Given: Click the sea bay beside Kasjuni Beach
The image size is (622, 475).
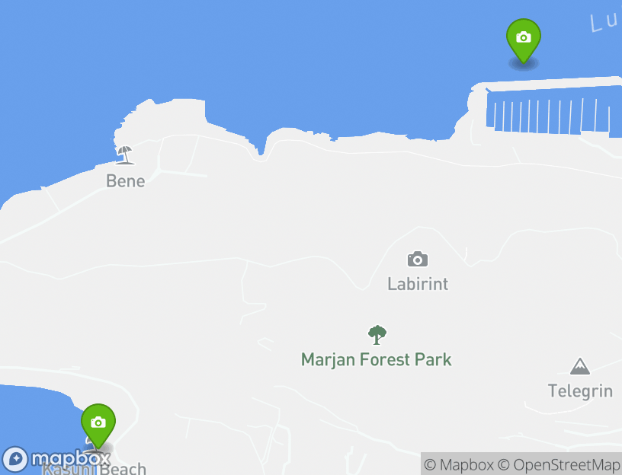Looking at the screenshot, I should (x=36, y=416).
